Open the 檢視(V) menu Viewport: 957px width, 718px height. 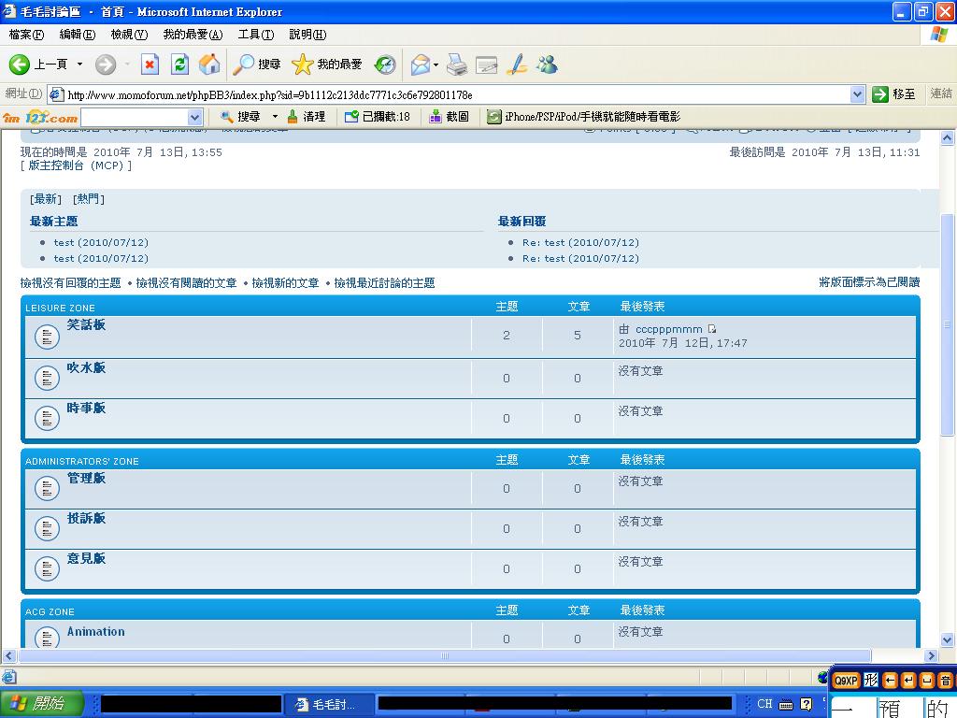pyautogui.click(x=129, y=35)
